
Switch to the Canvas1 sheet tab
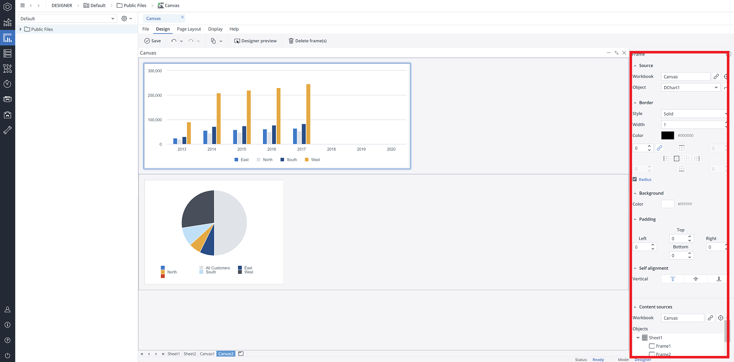point(206,353)
